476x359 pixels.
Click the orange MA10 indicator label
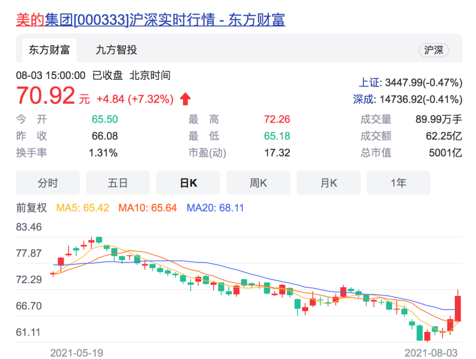147,208
